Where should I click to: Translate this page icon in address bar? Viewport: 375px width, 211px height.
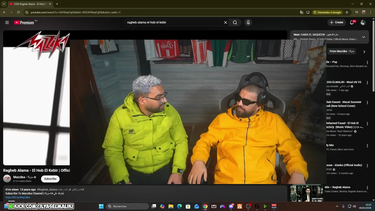point(301,12)
